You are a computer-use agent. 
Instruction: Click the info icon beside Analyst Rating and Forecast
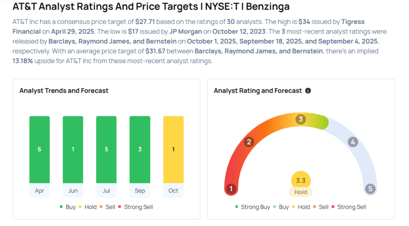(308, 91)
